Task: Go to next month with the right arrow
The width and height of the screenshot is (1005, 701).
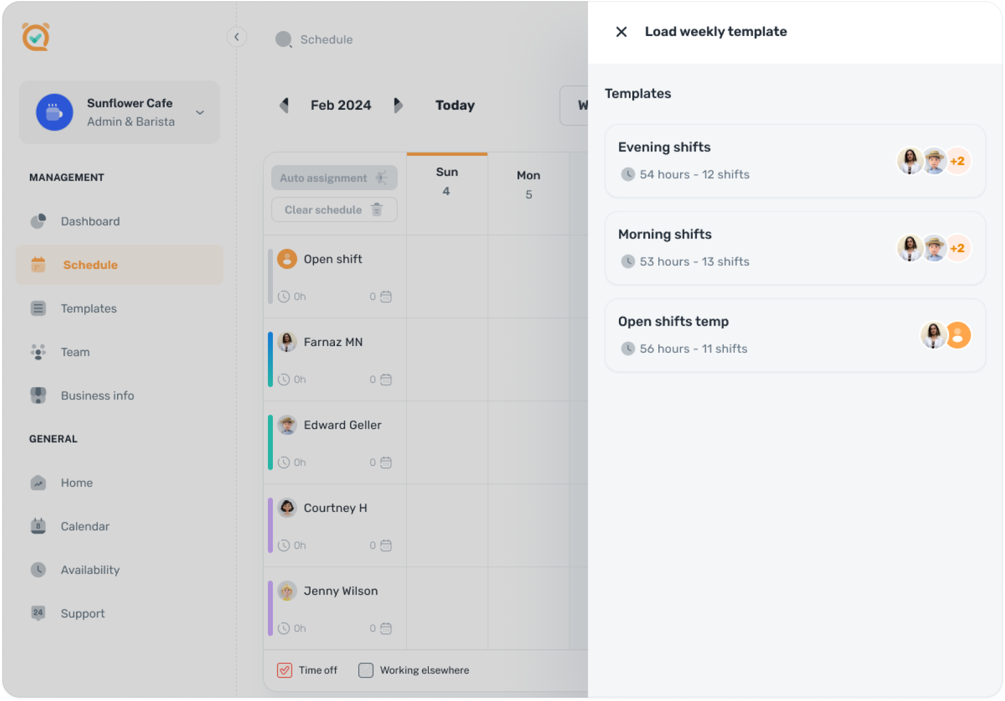Action: [398, 105]
